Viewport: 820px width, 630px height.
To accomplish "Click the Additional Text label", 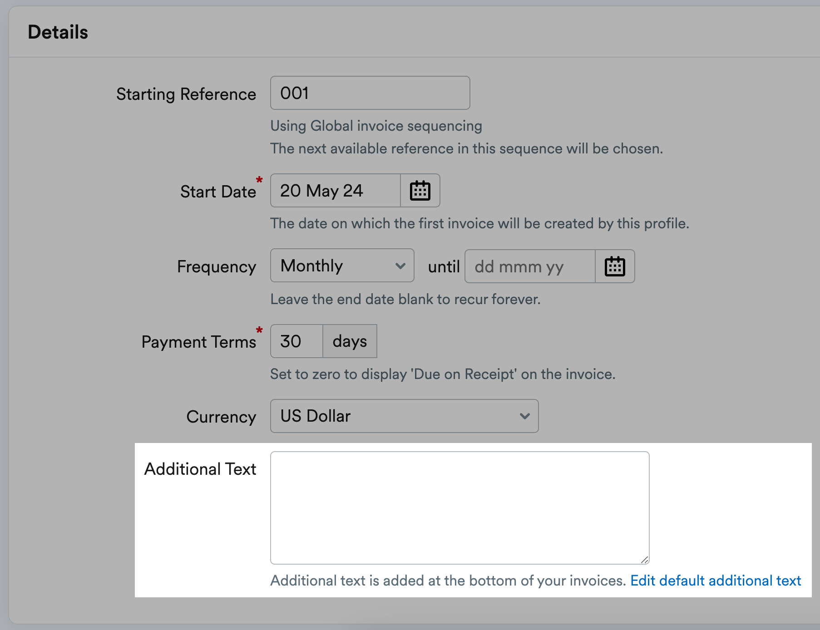I will [200, 469].
